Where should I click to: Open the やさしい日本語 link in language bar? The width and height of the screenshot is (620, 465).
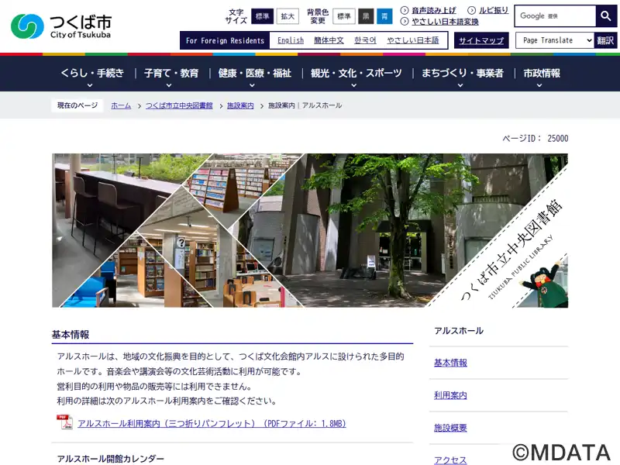[413, 40]
